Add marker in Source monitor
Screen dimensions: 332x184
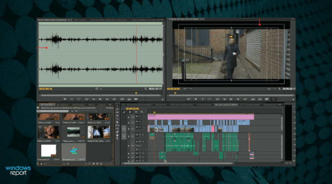[65, 99]
